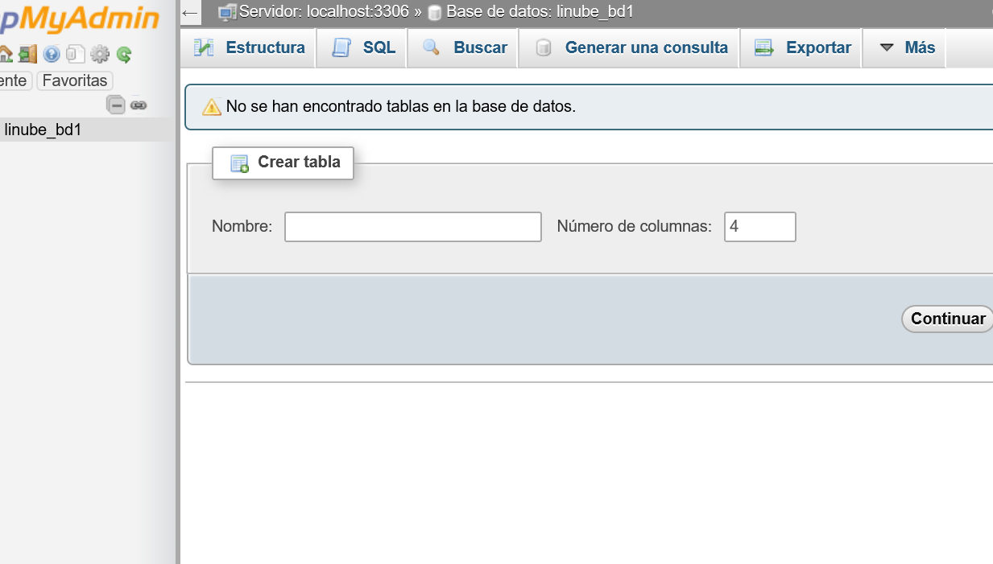Open the Más dropdown menu
The width and height of the screenshot is (993, 564).
click(904, 47)
